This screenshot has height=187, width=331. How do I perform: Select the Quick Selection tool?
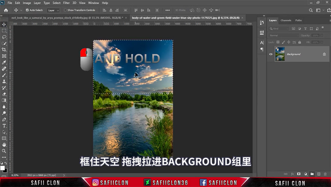[x=4, y=43]
